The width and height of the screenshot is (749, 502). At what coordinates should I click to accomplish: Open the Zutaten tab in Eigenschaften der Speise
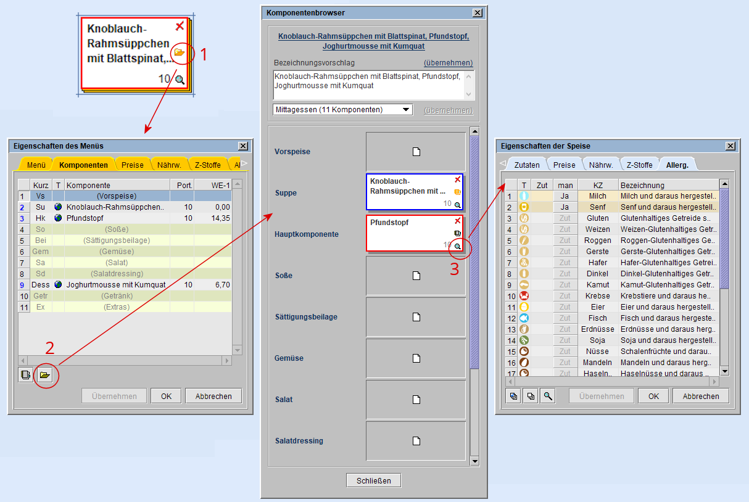(526, 165)
